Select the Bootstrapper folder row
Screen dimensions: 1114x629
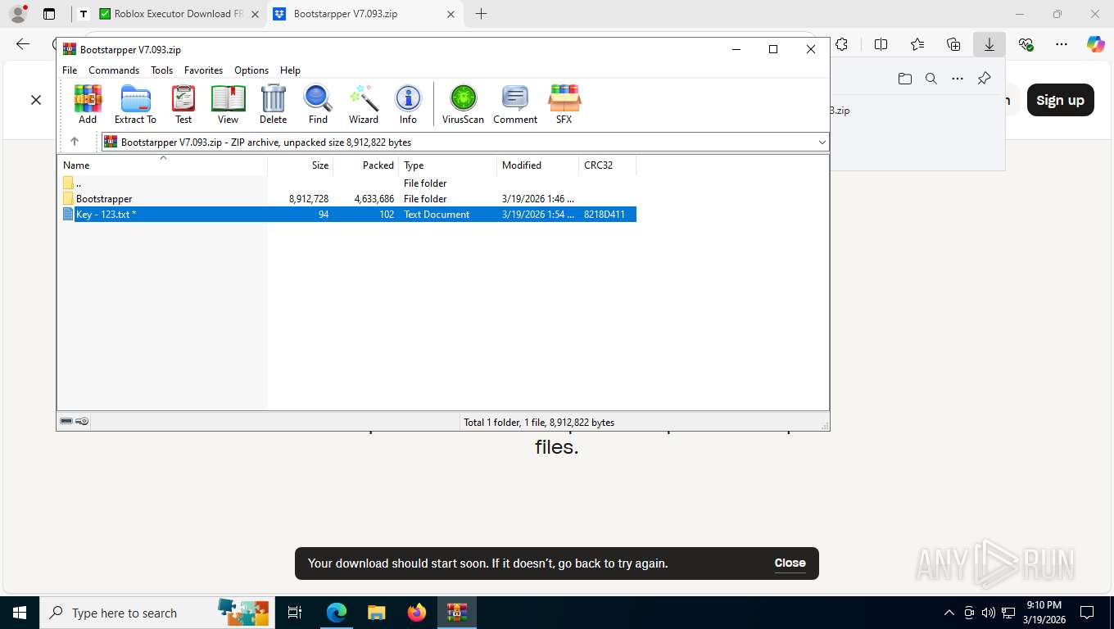(x=348, y=198)
